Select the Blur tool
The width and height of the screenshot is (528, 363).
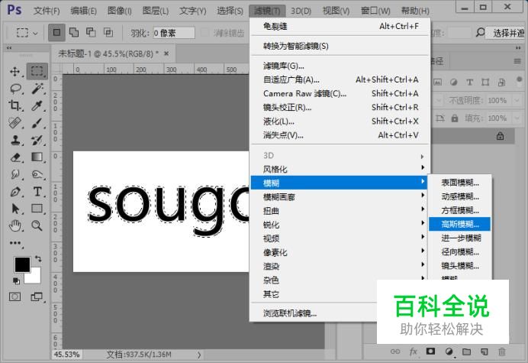pyautogui.click(x=15, y=174)
